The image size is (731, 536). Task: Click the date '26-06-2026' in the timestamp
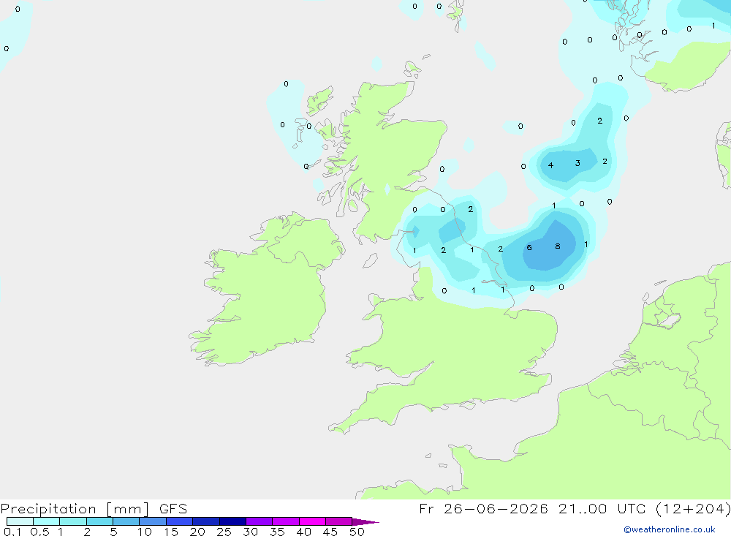click(x=496, y=509)
